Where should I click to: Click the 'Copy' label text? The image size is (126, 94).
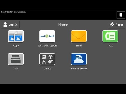[x=16, y=46]
